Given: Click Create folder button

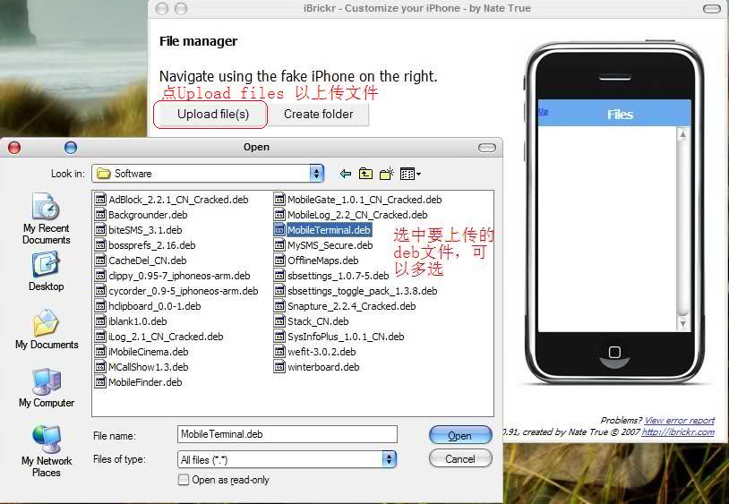Looking at the screenshot, I should pyautogui.click(x=319, y=115).
